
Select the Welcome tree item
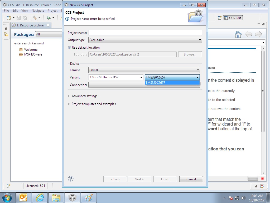(31, 50)
